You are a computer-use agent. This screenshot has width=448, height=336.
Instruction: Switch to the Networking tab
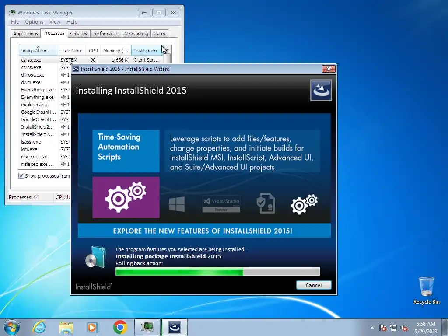(136, 34)
